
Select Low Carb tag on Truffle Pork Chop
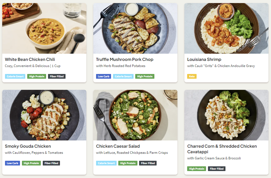pyautogui.click(x=104, y=76)
